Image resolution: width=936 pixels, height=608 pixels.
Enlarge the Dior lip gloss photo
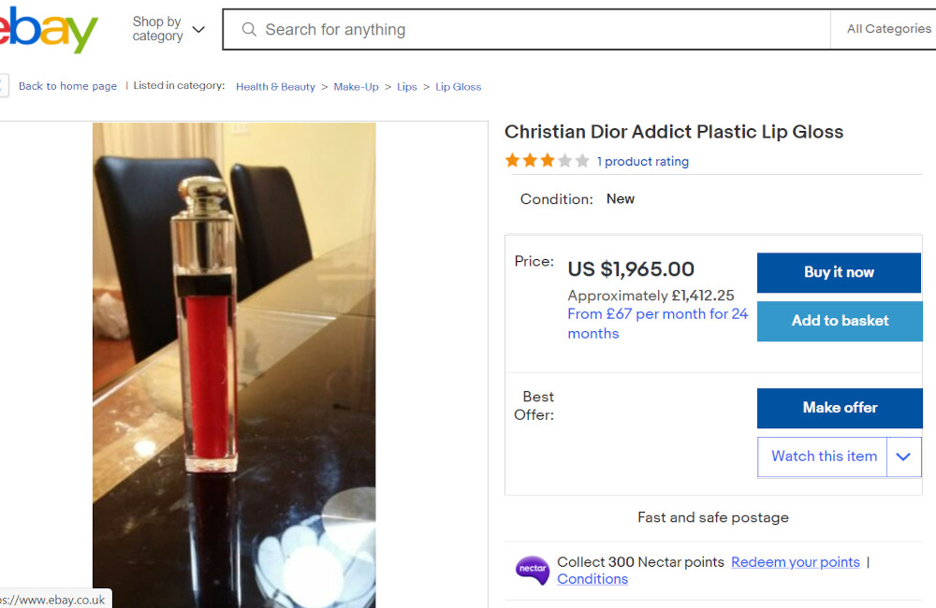234,365
